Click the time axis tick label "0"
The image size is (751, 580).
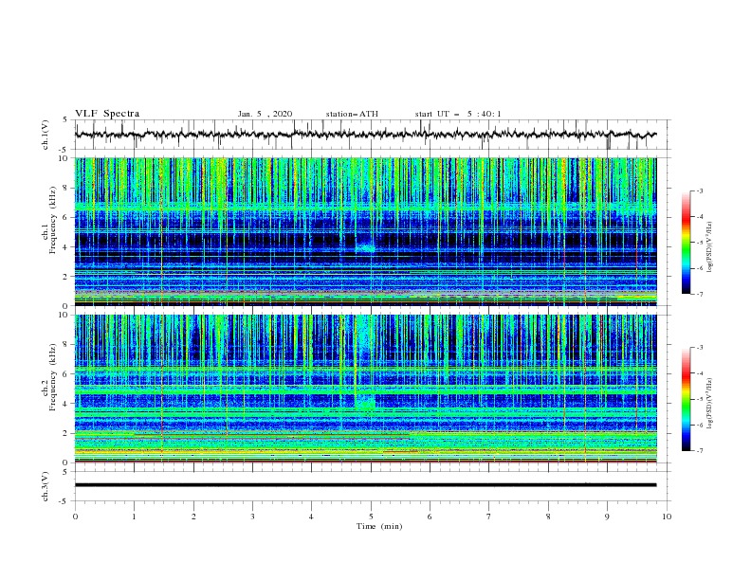[x=75, y=517]
